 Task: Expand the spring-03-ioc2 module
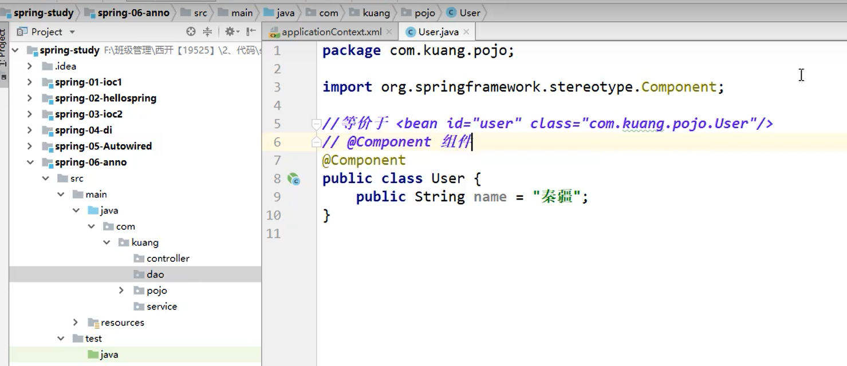point(30,114)
